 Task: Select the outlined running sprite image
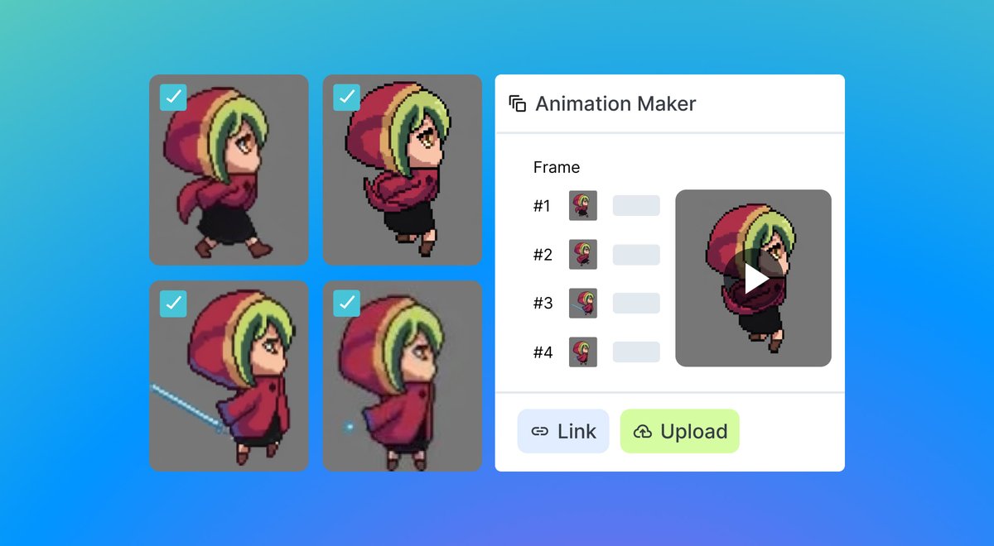coord(402,170)
